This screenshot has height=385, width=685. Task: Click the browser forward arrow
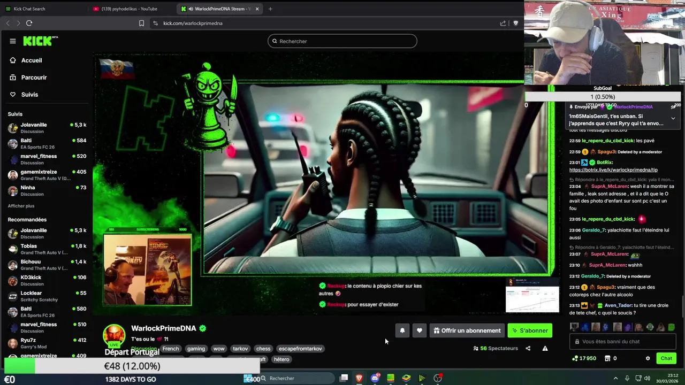(x=18, y=23)
